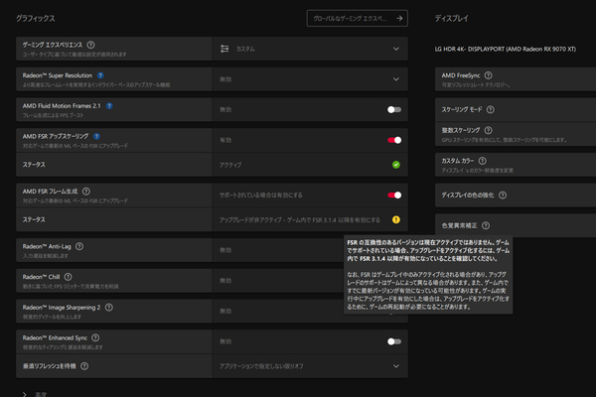
Task: Enable AMD Fluid Motion Frames 2.1 toggle
Action: click(394, 109)
